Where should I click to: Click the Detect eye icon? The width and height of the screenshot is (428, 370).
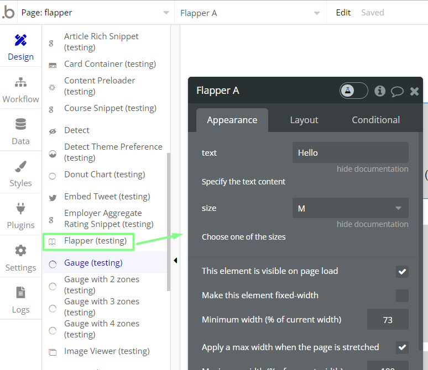point(53,131)
